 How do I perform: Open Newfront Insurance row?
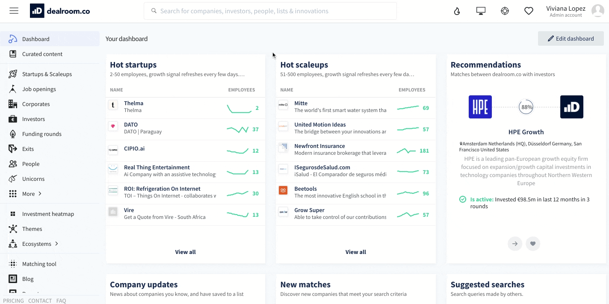click(x=355, y=151)
